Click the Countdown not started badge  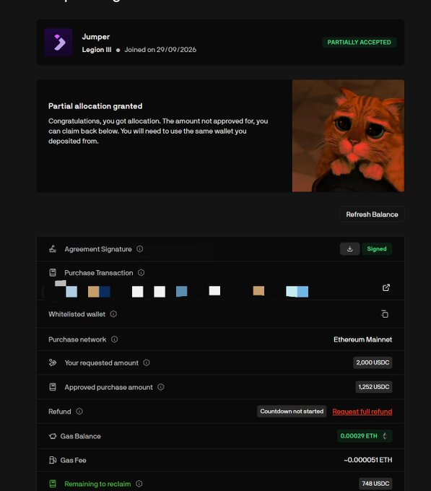pos(292,411)
